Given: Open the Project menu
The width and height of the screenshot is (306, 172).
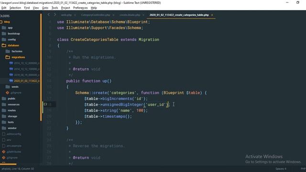Looking at the screenshot, I should pos(66,8).
